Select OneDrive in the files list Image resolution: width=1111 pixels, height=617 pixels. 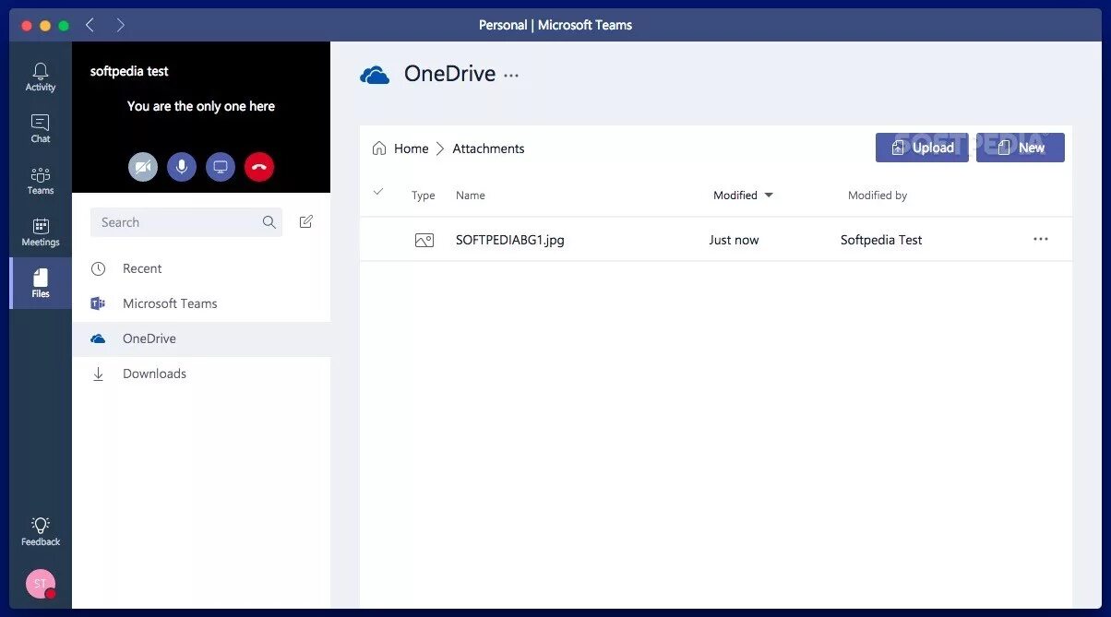201,338
